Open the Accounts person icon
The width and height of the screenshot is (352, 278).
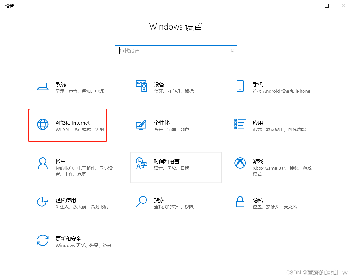(43, 163)
